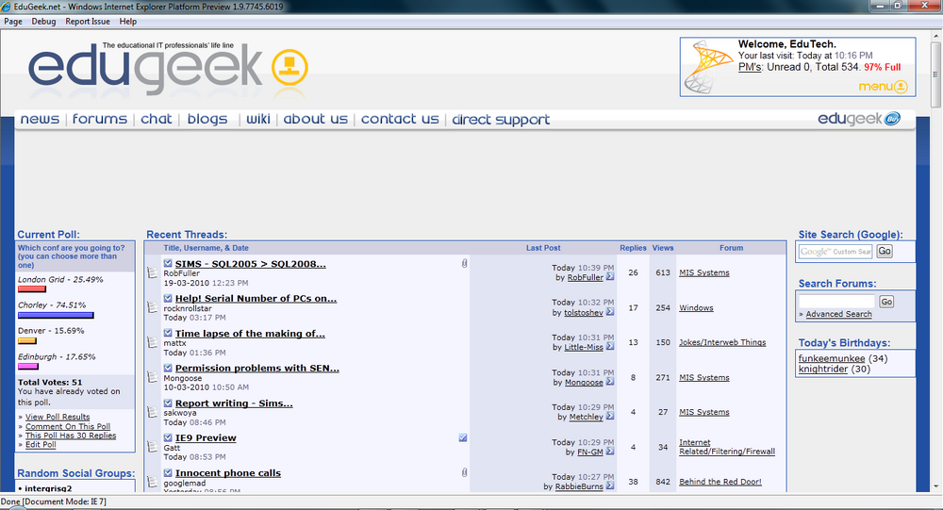Click the edugeek Buy badge icon
The height and width of the screenshot is (510, 943).
click(892, 119)
